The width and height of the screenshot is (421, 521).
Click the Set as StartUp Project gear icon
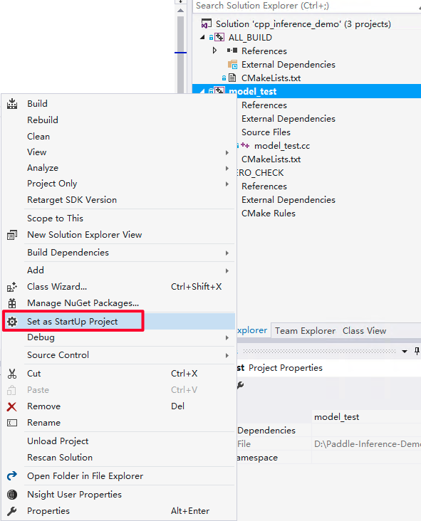[12, 322]
